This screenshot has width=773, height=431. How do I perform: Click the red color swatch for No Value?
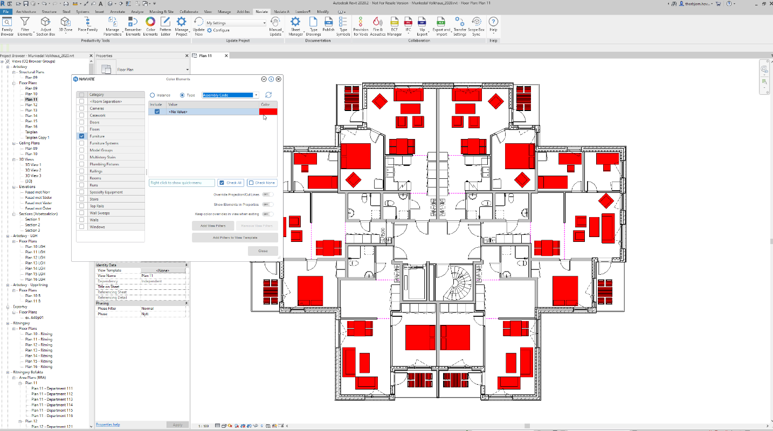point(268,112)
